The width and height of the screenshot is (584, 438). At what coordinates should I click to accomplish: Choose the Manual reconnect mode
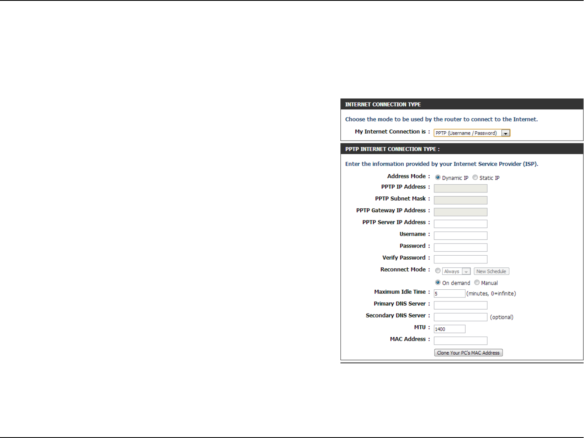[477, 282]
